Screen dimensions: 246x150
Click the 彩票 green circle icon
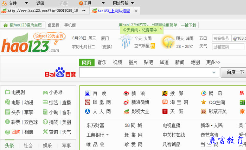tap(7, 122)
